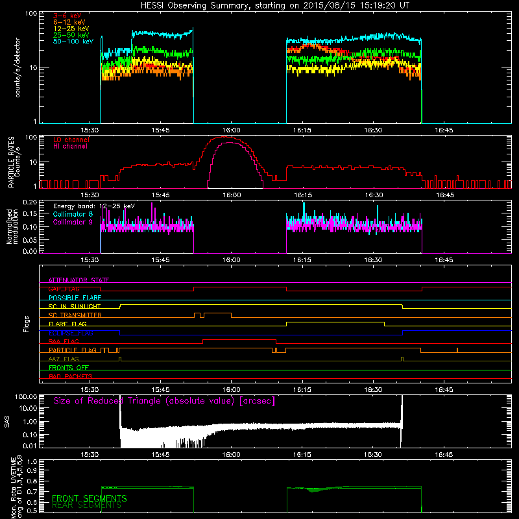Click the "SAS" axis label
The width and height of the screenshot is (519, 519).
click(x=6, y=422)
